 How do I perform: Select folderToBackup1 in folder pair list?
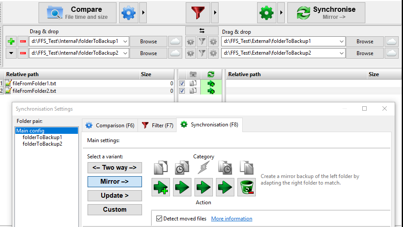pyautogui.click(x=42, y=137)
